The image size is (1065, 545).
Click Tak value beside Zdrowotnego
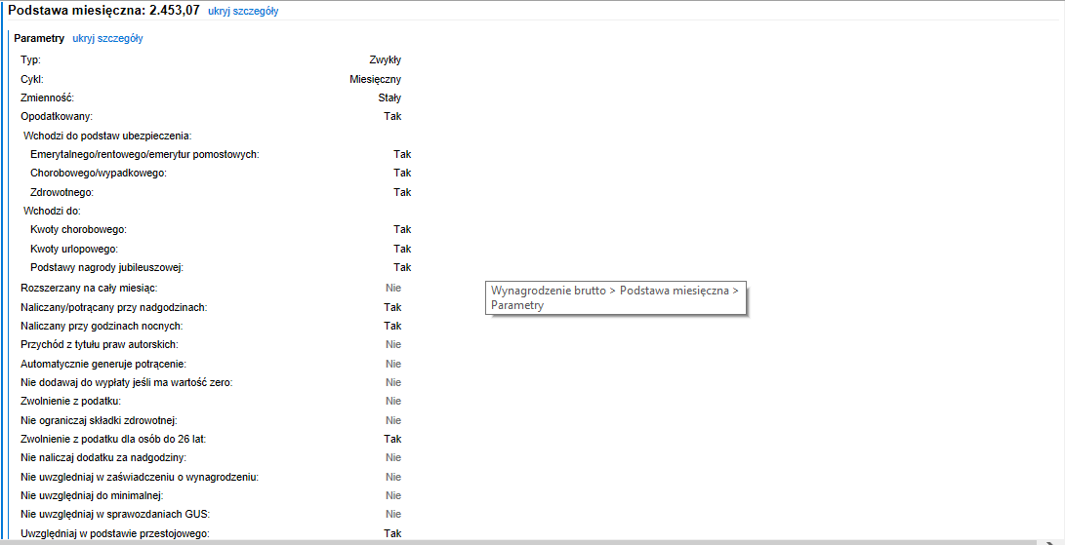click(402, 192)
